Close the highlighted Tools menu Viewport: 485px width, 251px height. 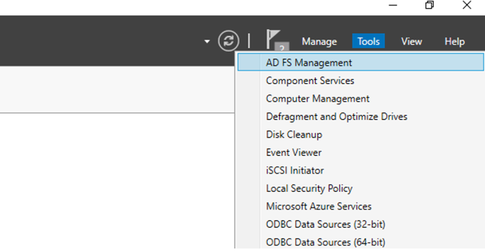pyautogui.click(x=368, y=41)
